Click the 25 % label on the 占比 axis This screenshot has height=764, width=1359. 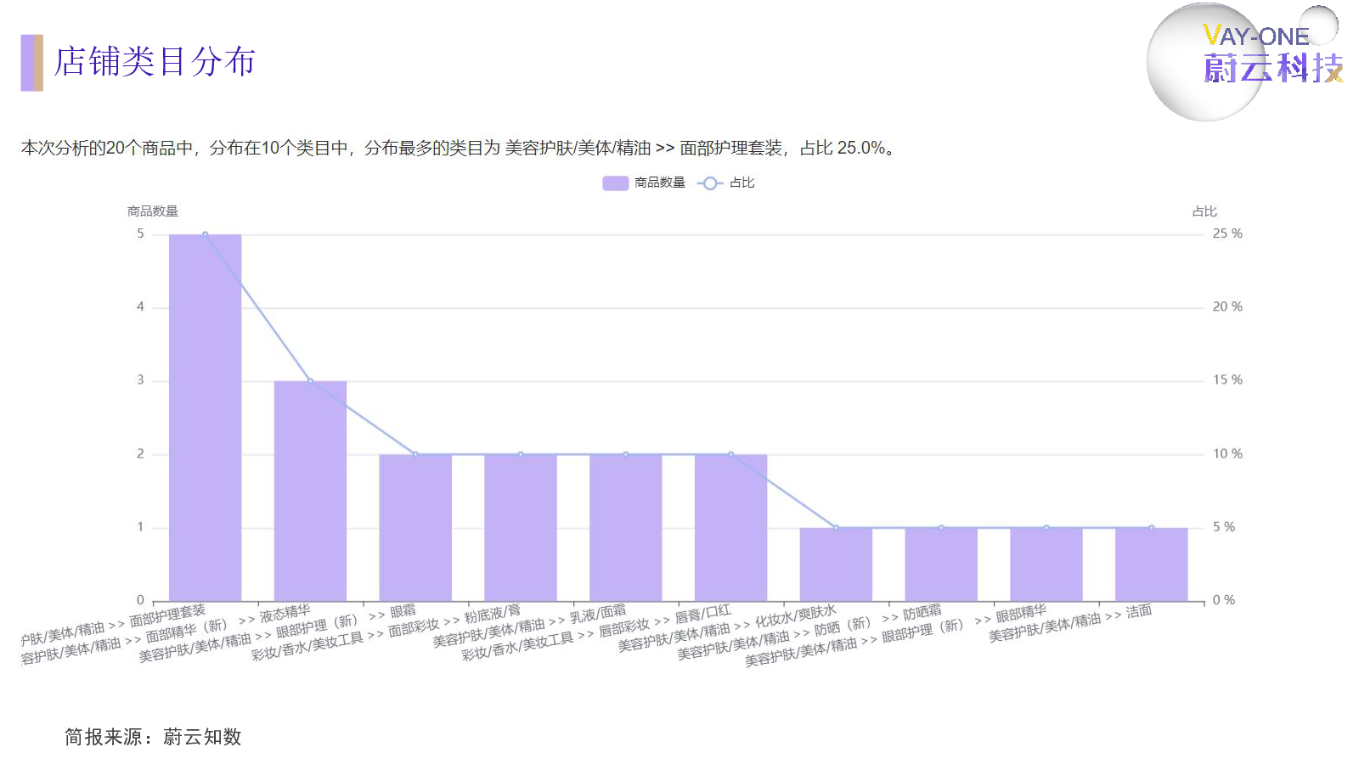click(x=1226, y=233)
